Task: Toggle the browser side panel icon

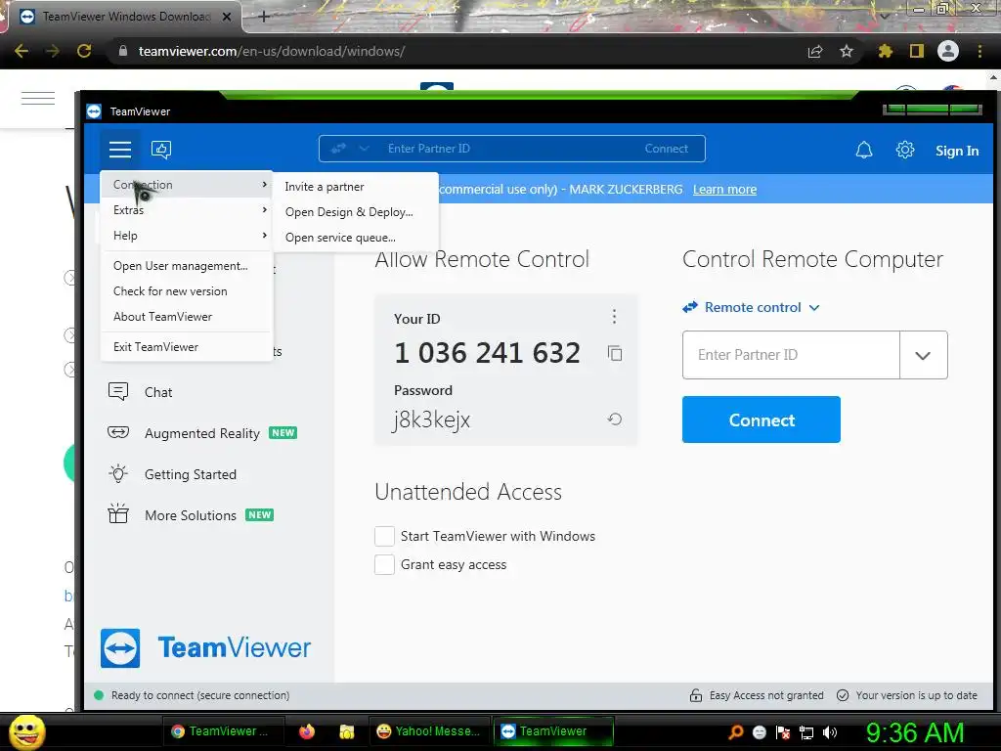Action: click(x=917, y=51)
